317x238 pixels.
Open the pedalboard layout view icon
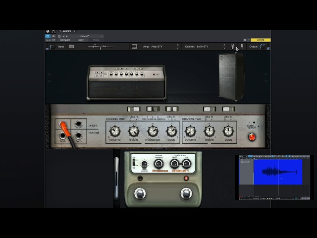[x=134, y=47]
